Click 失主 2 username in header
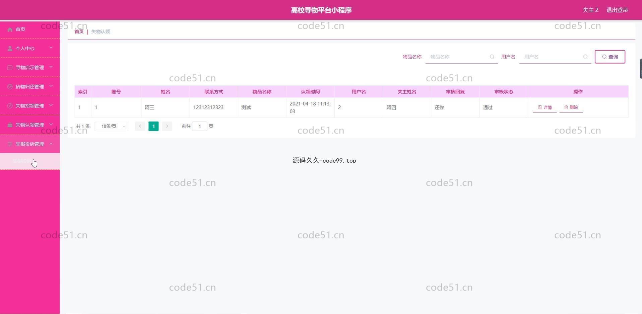This screenshot has height=314, width=642. point(590,10)
